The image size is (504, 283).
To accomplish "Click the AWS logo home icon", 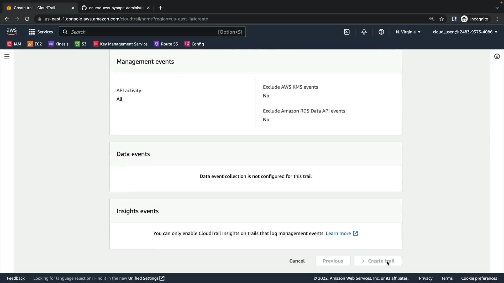I will [12, 32].
